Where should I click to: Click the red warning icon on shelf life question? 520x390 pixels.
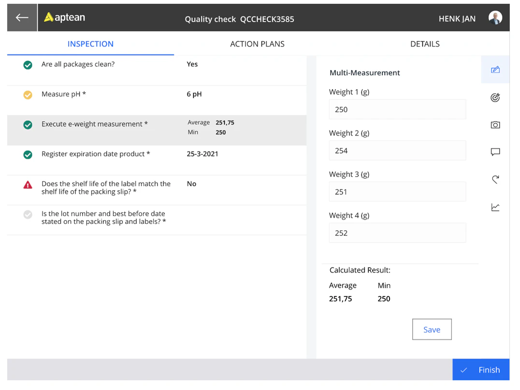(28, 184)
